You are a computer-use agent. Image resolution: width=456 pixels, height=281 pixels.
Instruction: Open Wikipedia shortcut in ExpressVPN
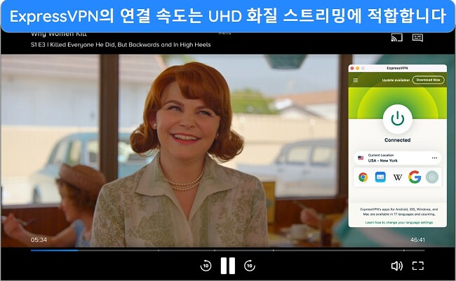[x=398, y=177]
